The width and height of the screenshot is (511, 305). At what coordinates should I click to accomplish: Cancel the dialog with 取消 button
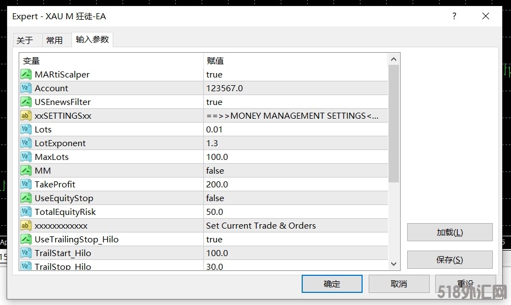coord(398,284)
